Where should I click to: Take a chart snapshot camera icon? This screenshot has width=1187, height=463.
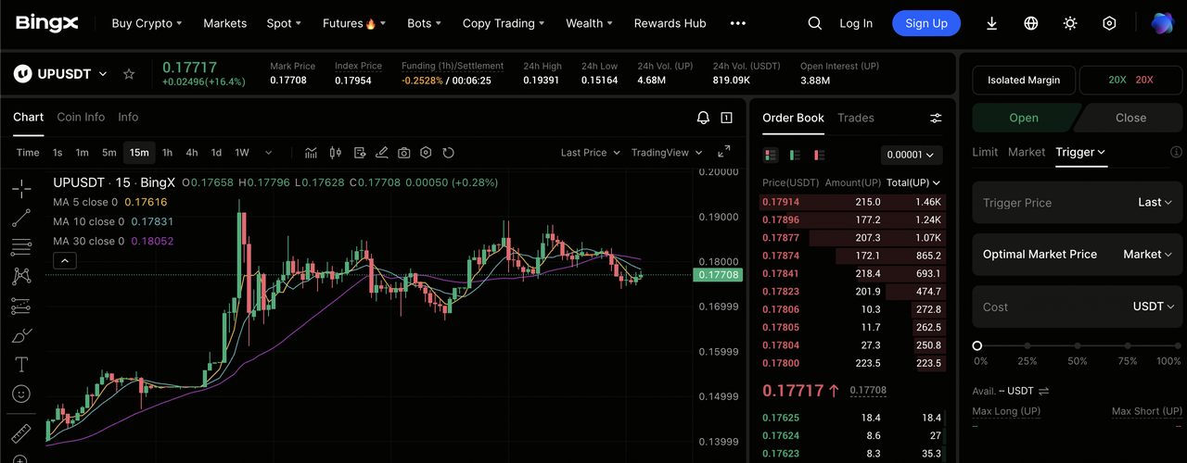coord(404,153)
